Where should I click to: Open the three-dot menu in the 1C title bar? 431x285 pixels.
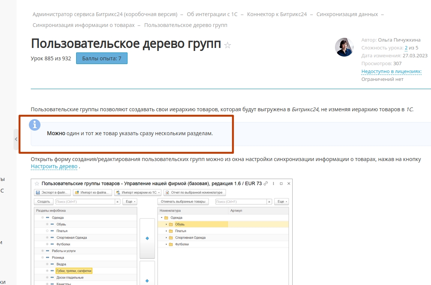tap(273, 184)
